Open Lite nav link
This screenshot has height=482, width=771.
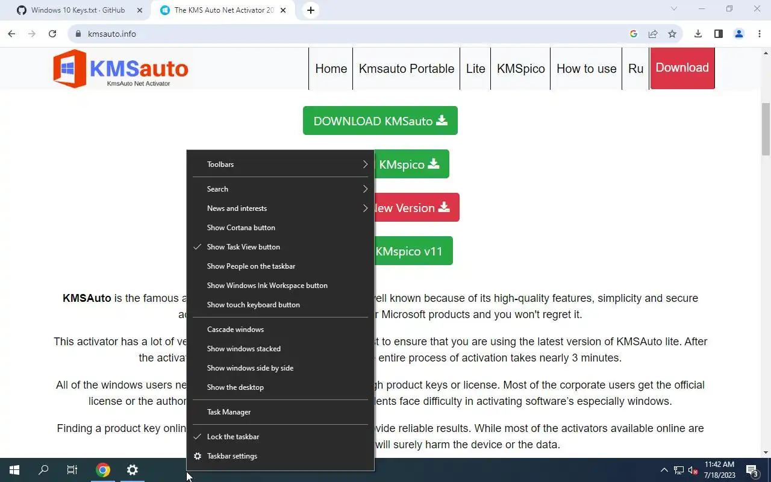475,69
